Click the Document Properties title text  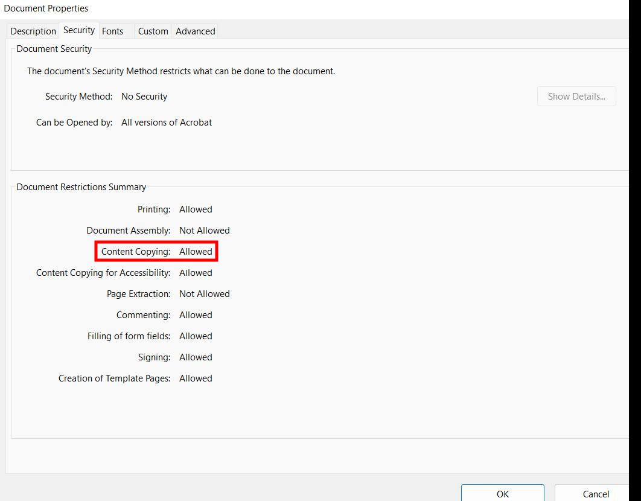tap(46, 8)
